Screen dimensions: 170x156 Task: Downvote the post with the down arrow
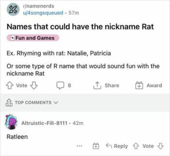coord(34,85)
